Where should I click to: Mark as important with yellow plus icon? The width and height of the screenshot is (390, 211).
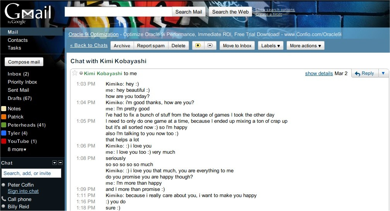pyautogui.click(x=198, y=45)
